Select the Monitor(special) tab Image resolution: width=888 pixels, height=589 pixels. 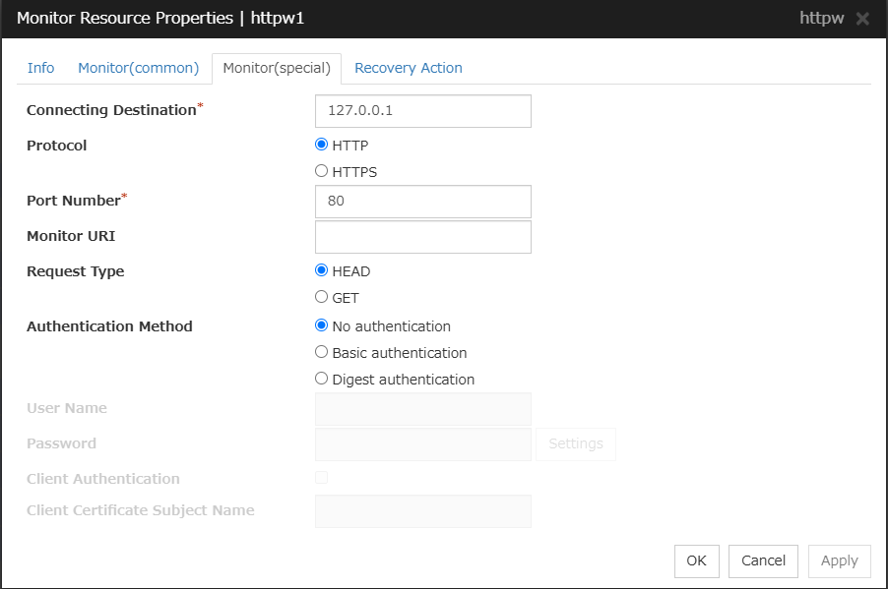(x=277, y=68)
